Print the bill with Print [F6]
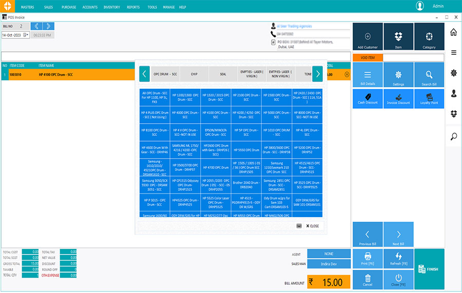The height and width of the screenshot is (293, 462). click(368, 259)
